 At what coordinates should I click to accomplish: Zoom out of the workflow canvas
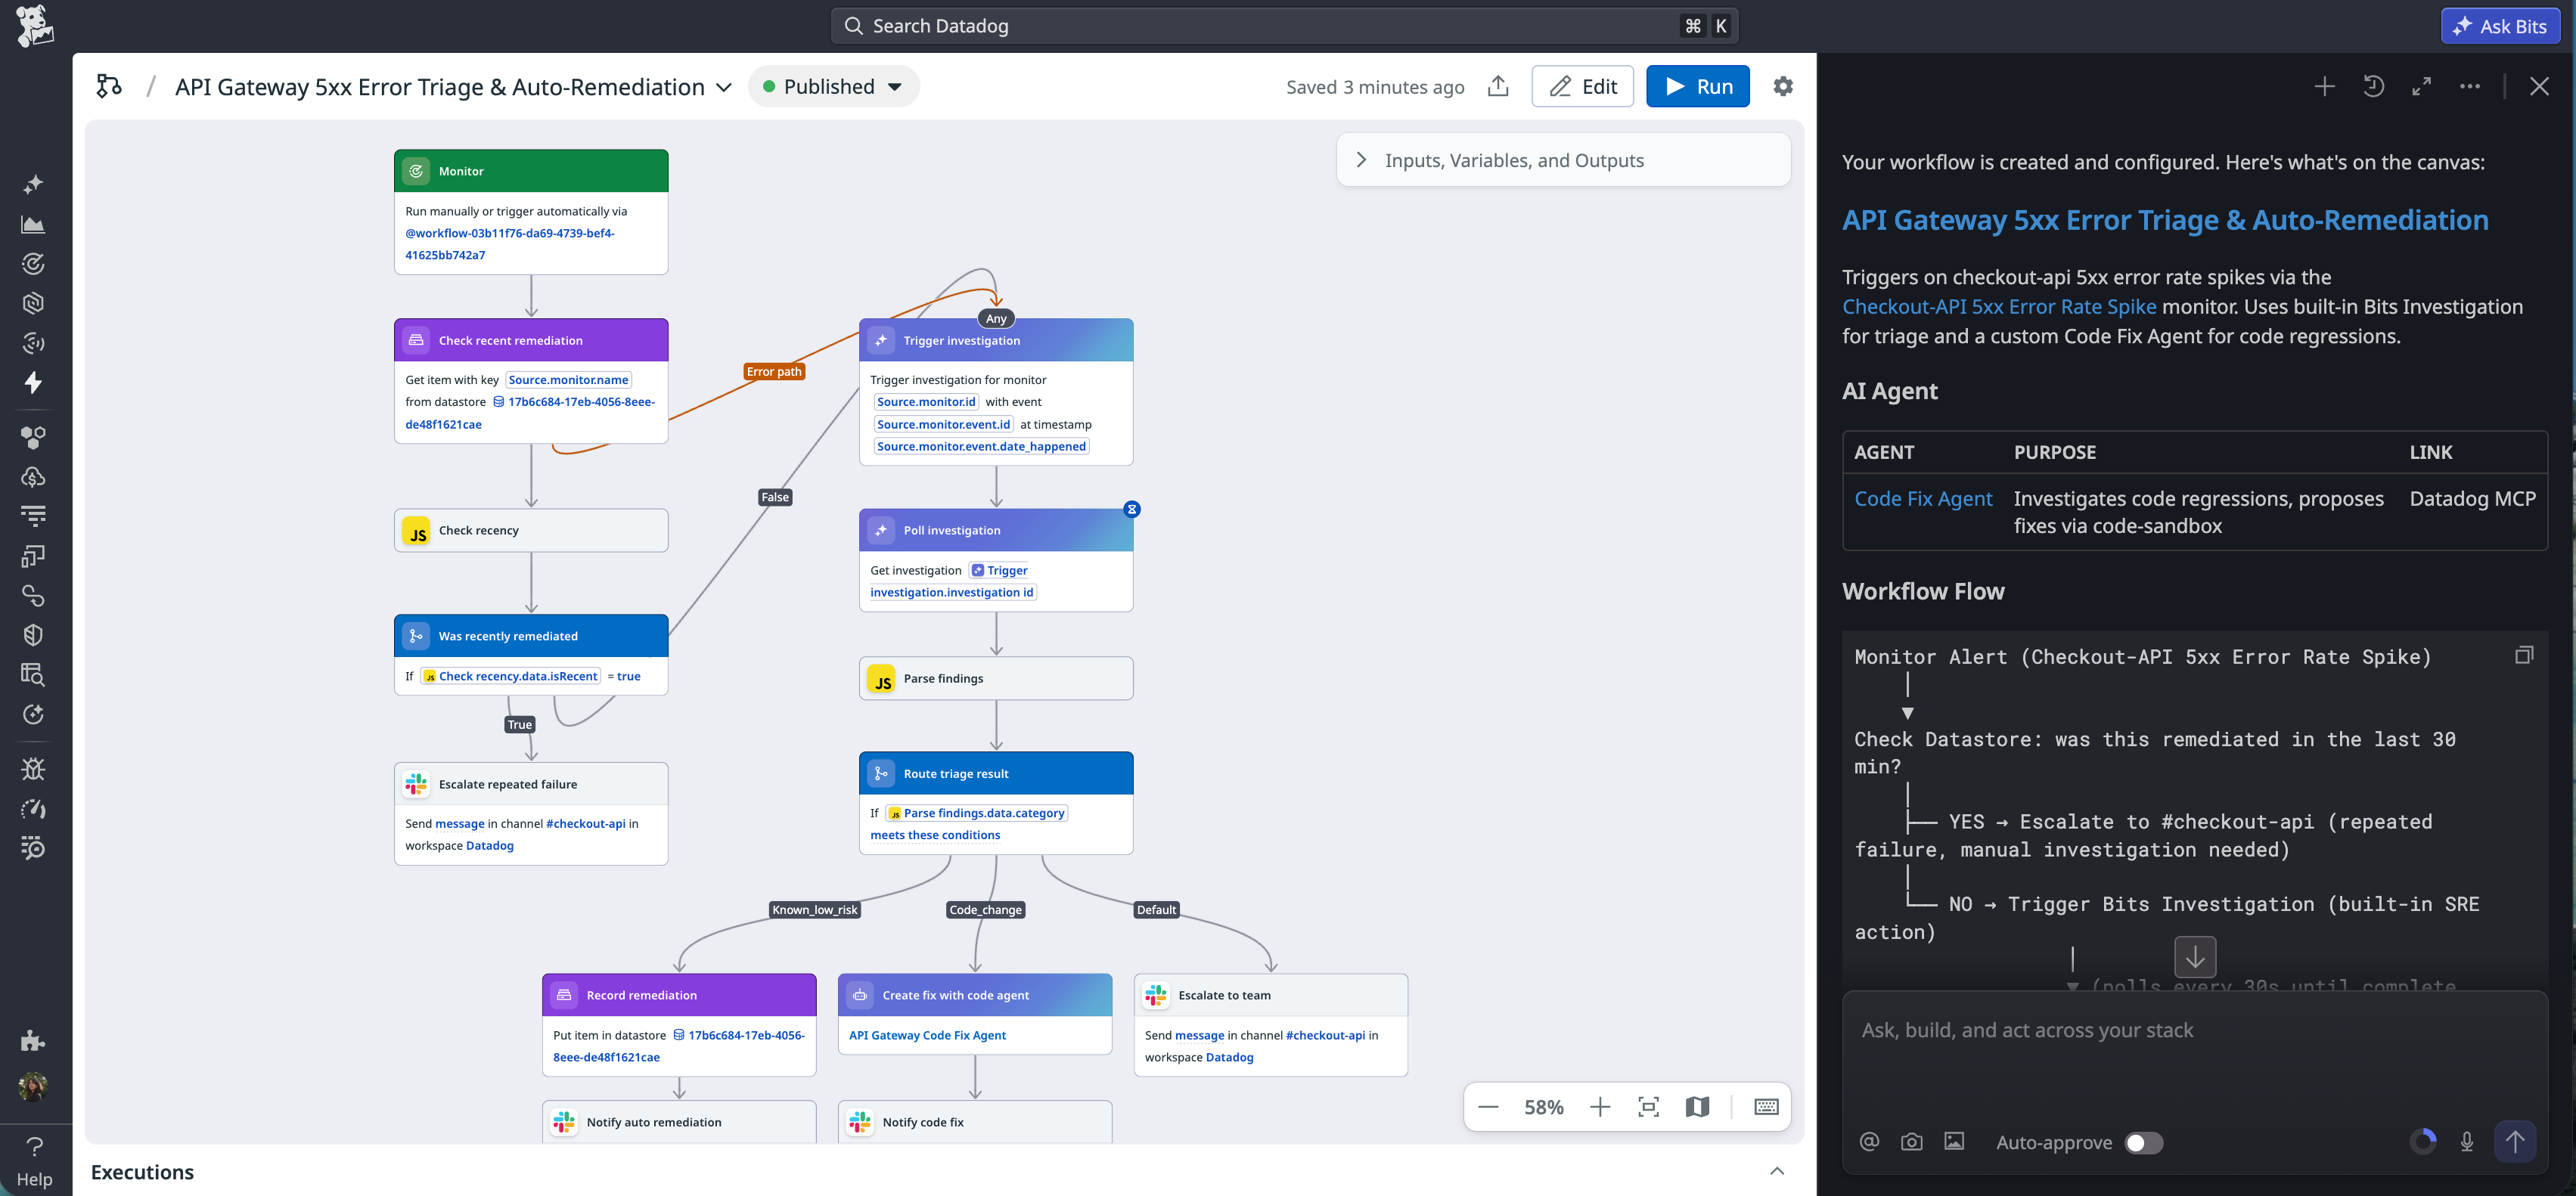[x=1488, y=1107]
